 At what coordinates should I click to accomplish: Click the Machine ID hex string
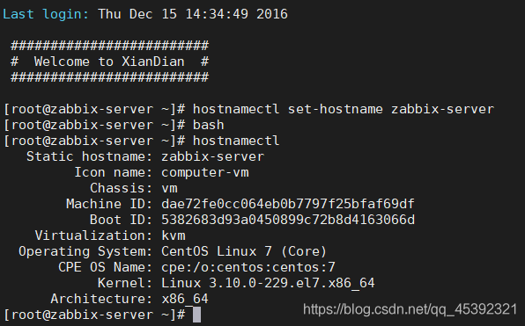(x=288, y=204)
